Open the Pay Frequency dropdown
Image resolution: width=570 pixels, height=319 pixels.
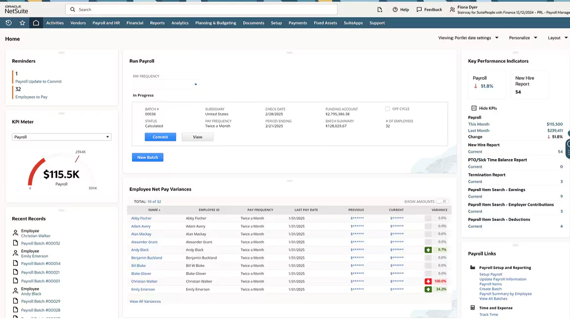195,84
